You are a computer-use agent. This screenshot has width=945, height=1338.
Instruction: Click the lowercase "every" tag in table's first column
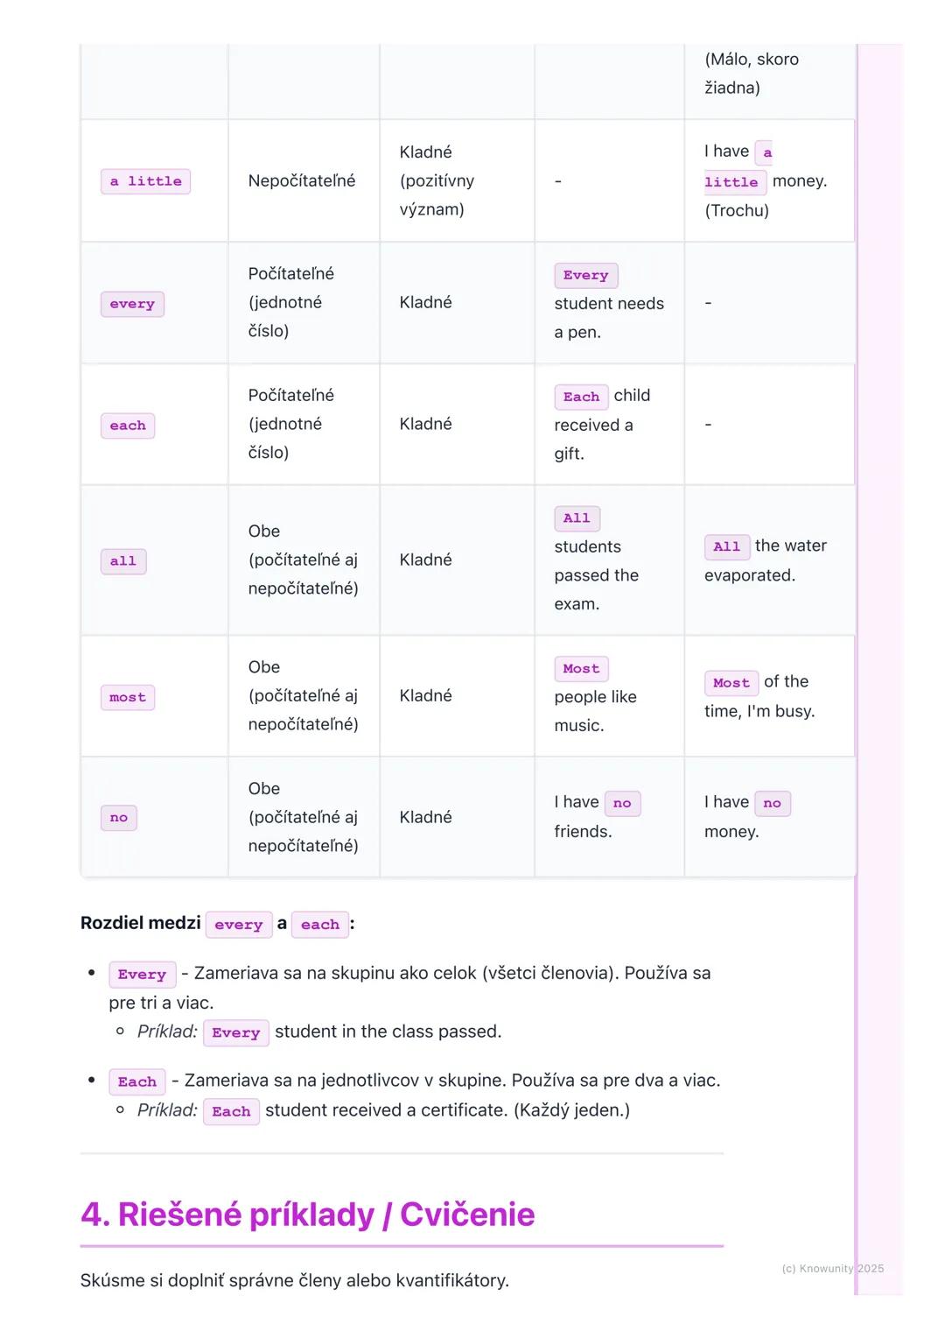point(132,304)
